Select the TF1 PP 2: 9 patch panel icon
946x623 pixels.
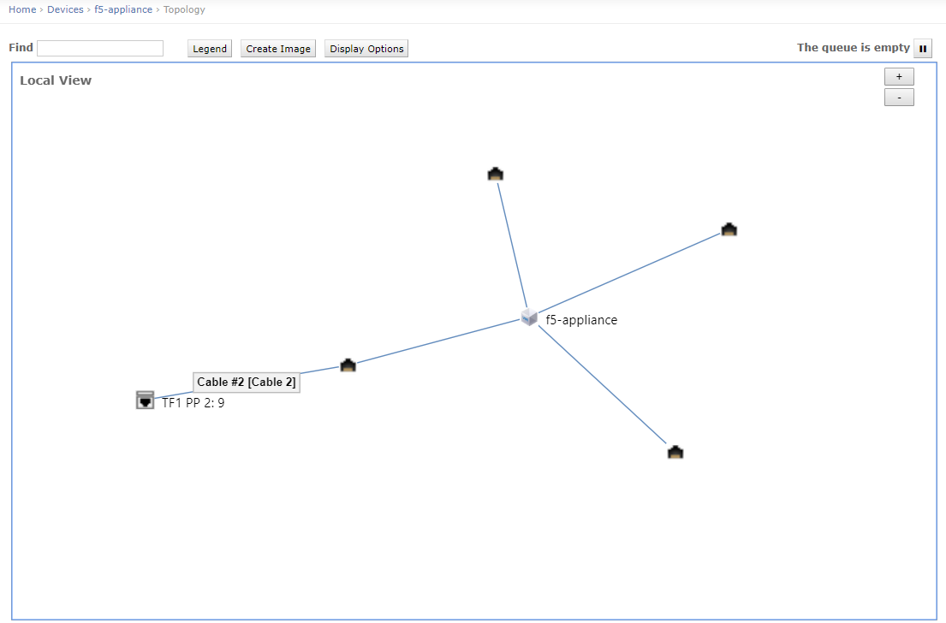146,400
